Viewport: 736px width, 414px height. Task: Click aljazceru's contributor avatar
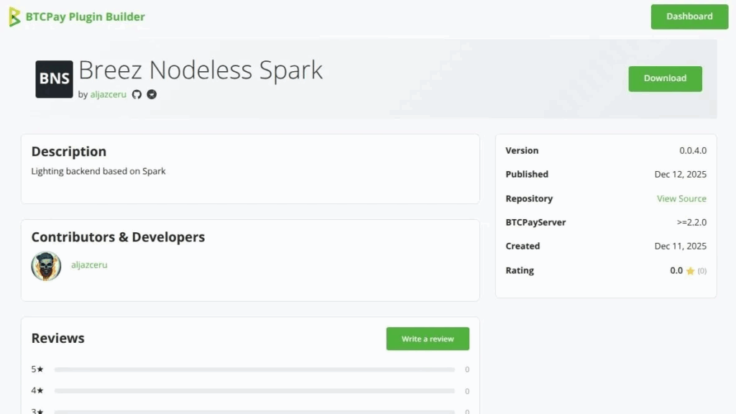[x=46, y=265]
